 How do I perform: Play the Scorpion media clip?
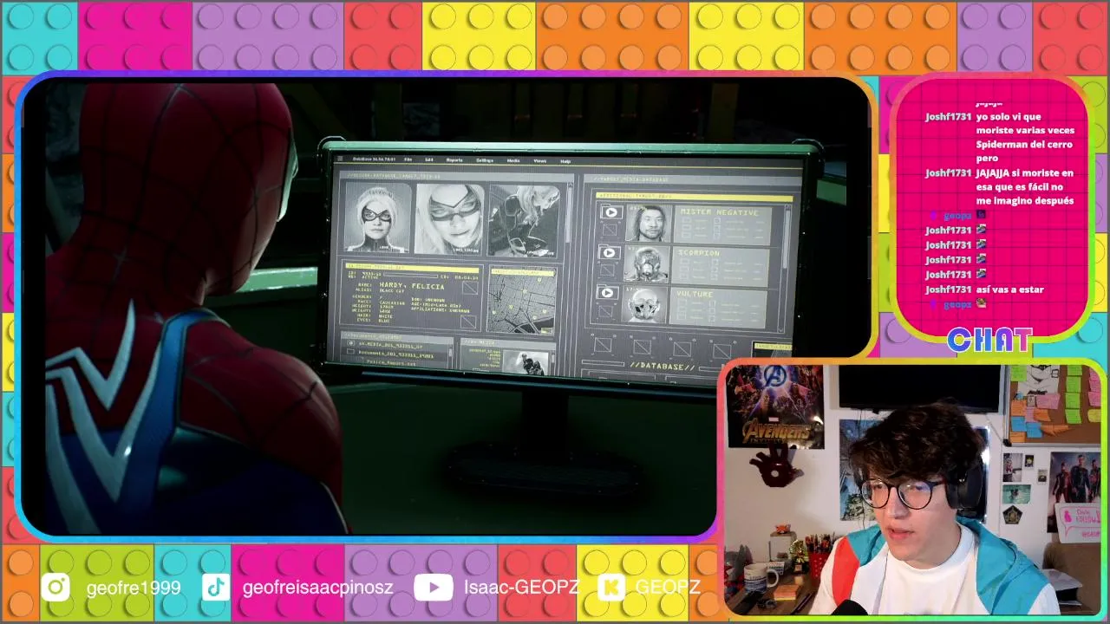(610, 253)
